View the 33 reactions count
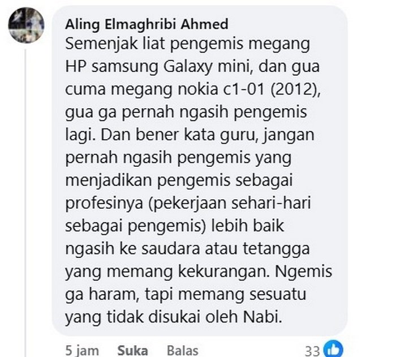 [312, 351]
